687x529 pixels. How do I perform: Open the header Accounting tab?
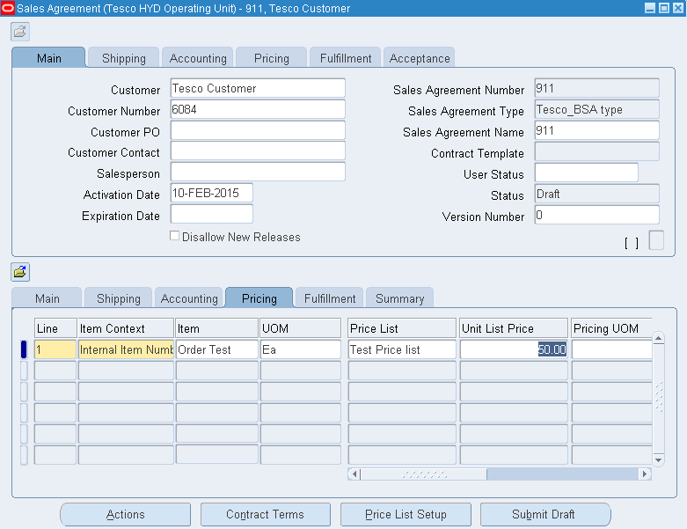(x=198, y=58)
